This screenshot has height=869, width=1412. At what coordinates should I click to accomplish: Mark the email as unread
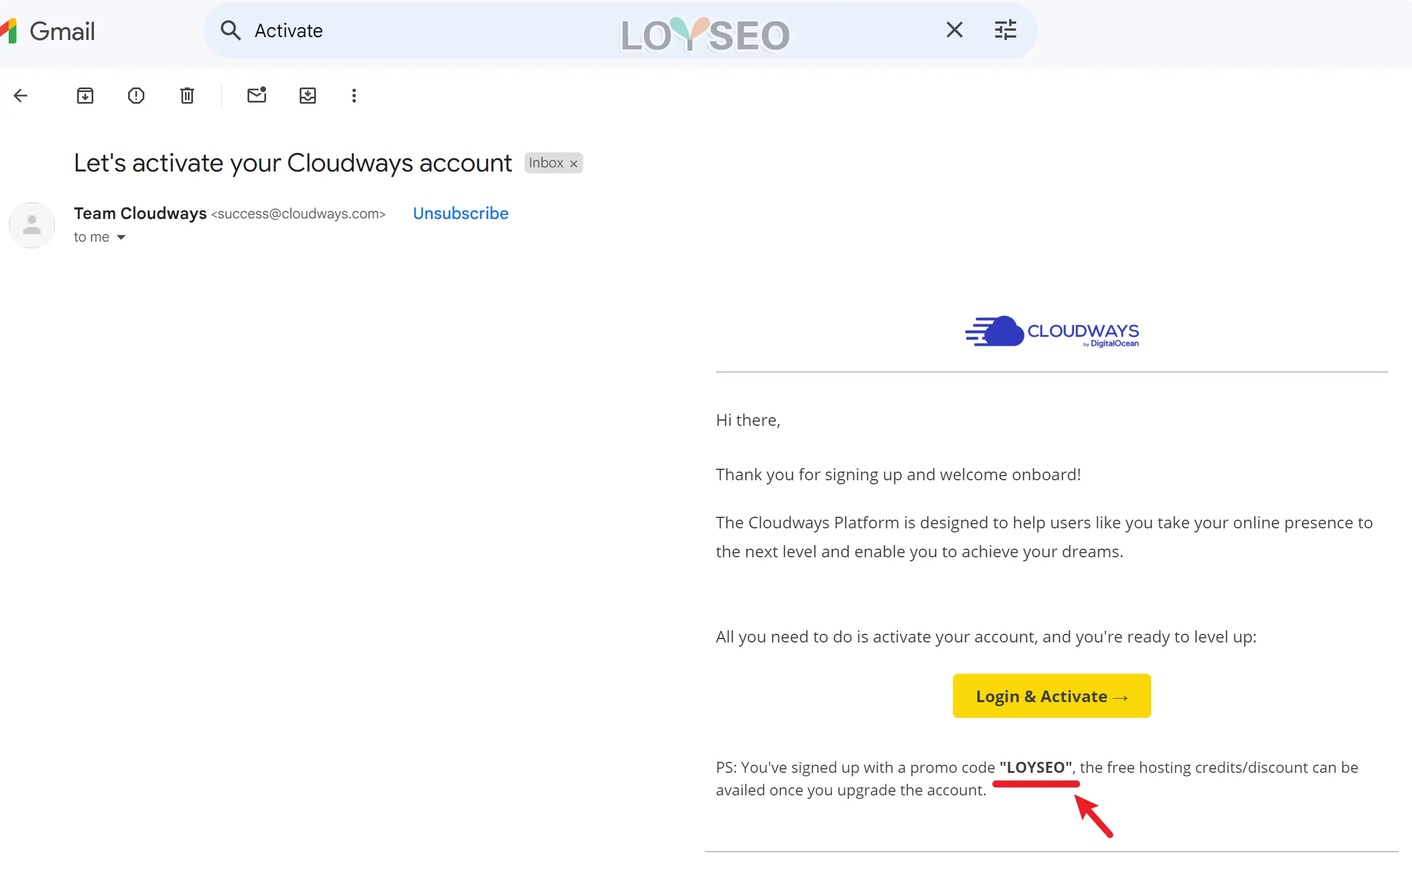click(256, 95)
